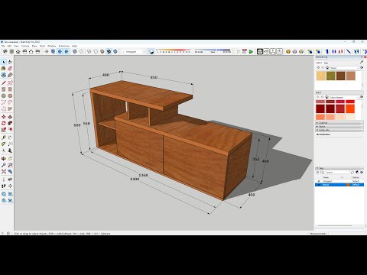The image size is (367, 275).
Task: Enable Monochrome face style
Action: pyautogui.click(x=115, y=51)
